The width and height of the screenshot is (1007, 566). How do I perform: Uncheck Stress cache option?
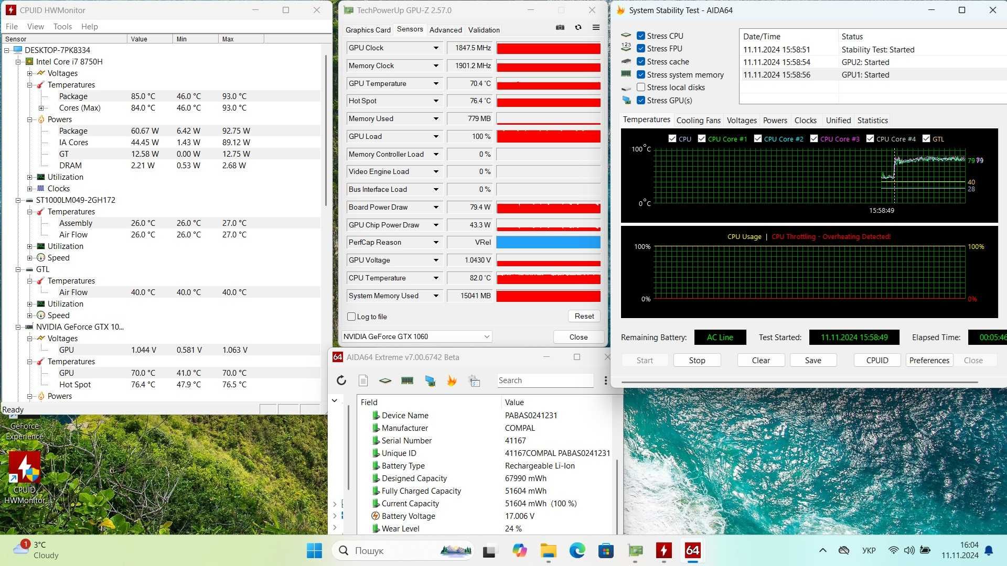coord(640,61)
